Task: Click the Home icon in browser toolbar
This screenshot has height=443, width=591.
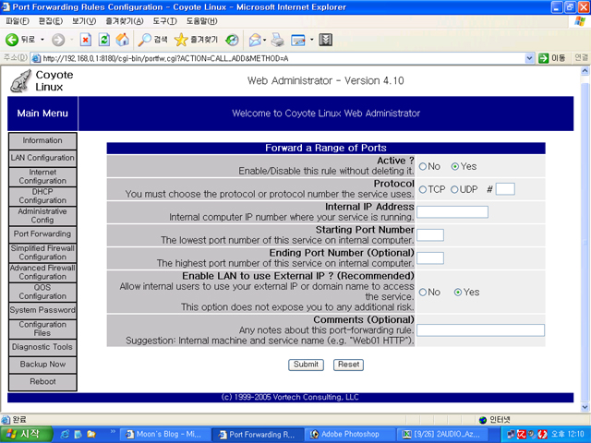Action: pyautogui.click(x=122, y=40)
